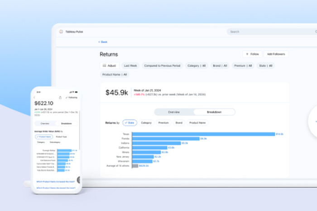317x211 pixels.
Task: Tap the share icon on the phone
Action: click(x=60, y=98)
